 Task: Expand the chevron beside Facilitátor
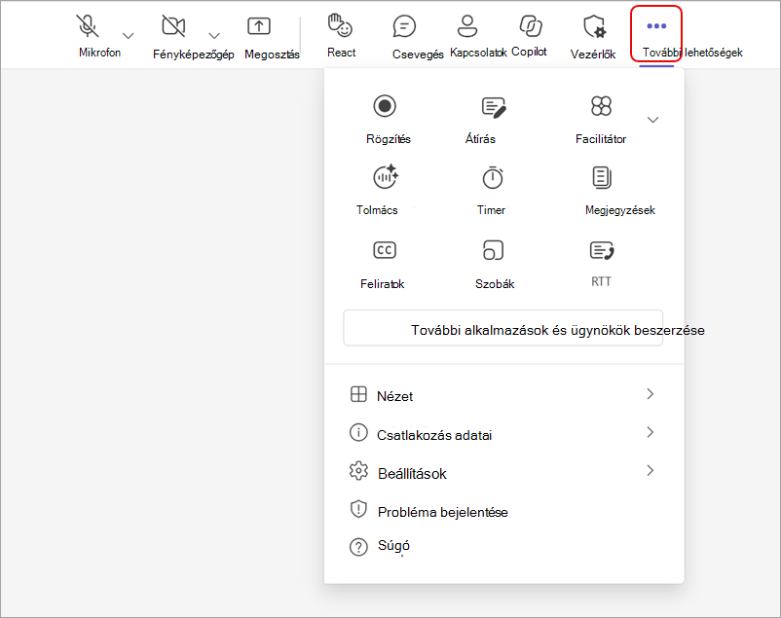[x=652, y=120]
